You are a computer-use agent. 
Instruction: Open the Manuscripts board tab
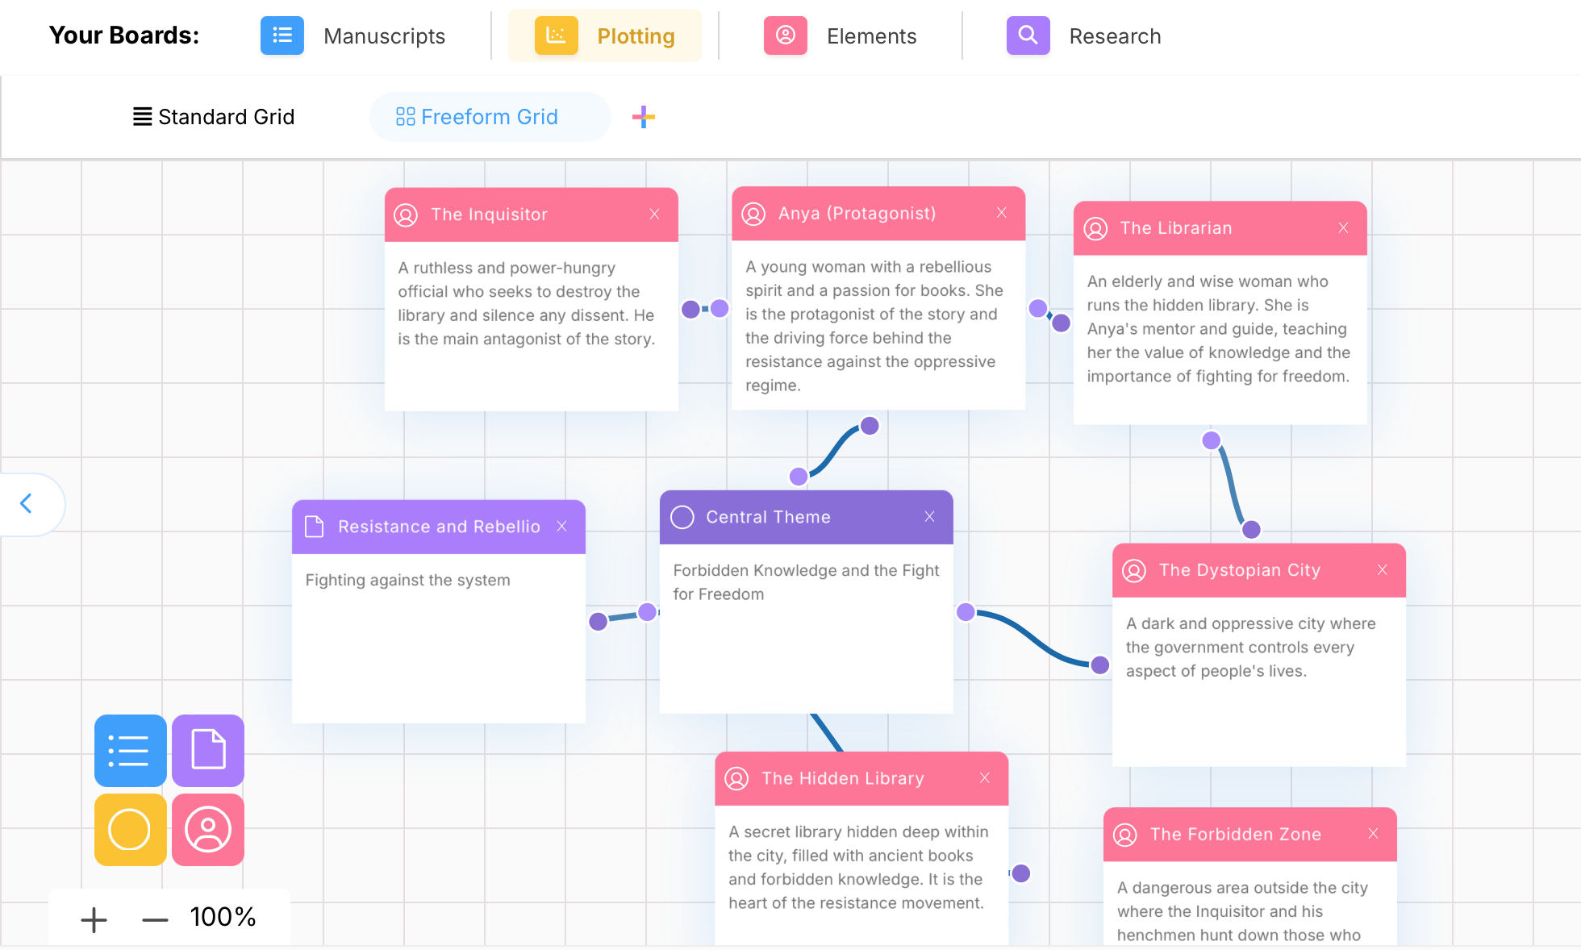(x=384, y=35)
